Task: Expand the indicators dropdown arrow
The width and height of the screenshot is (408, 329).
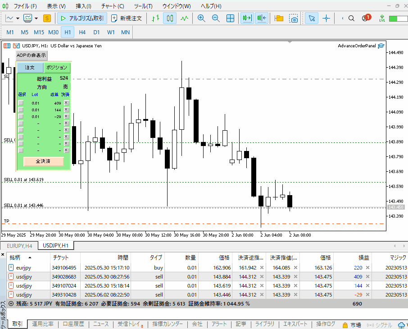Action: [x=36, y=18]
